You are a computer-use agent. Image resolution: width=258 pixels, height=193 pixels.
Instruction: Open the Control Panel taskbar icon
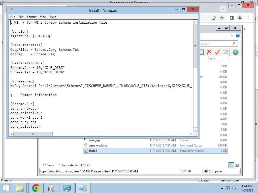(67, 188)
